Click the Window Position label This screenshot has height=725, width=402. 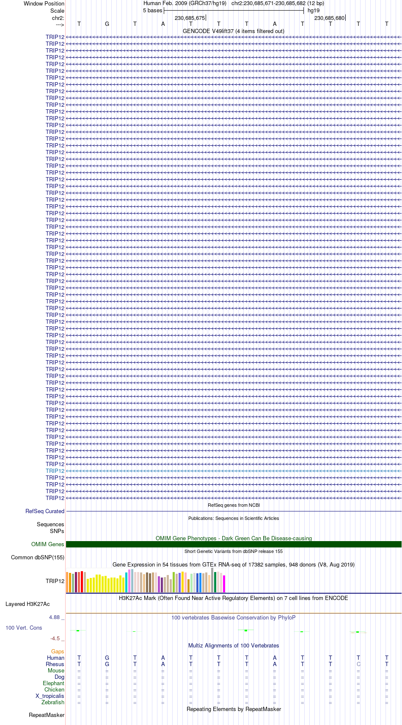[x=44, y=3]
